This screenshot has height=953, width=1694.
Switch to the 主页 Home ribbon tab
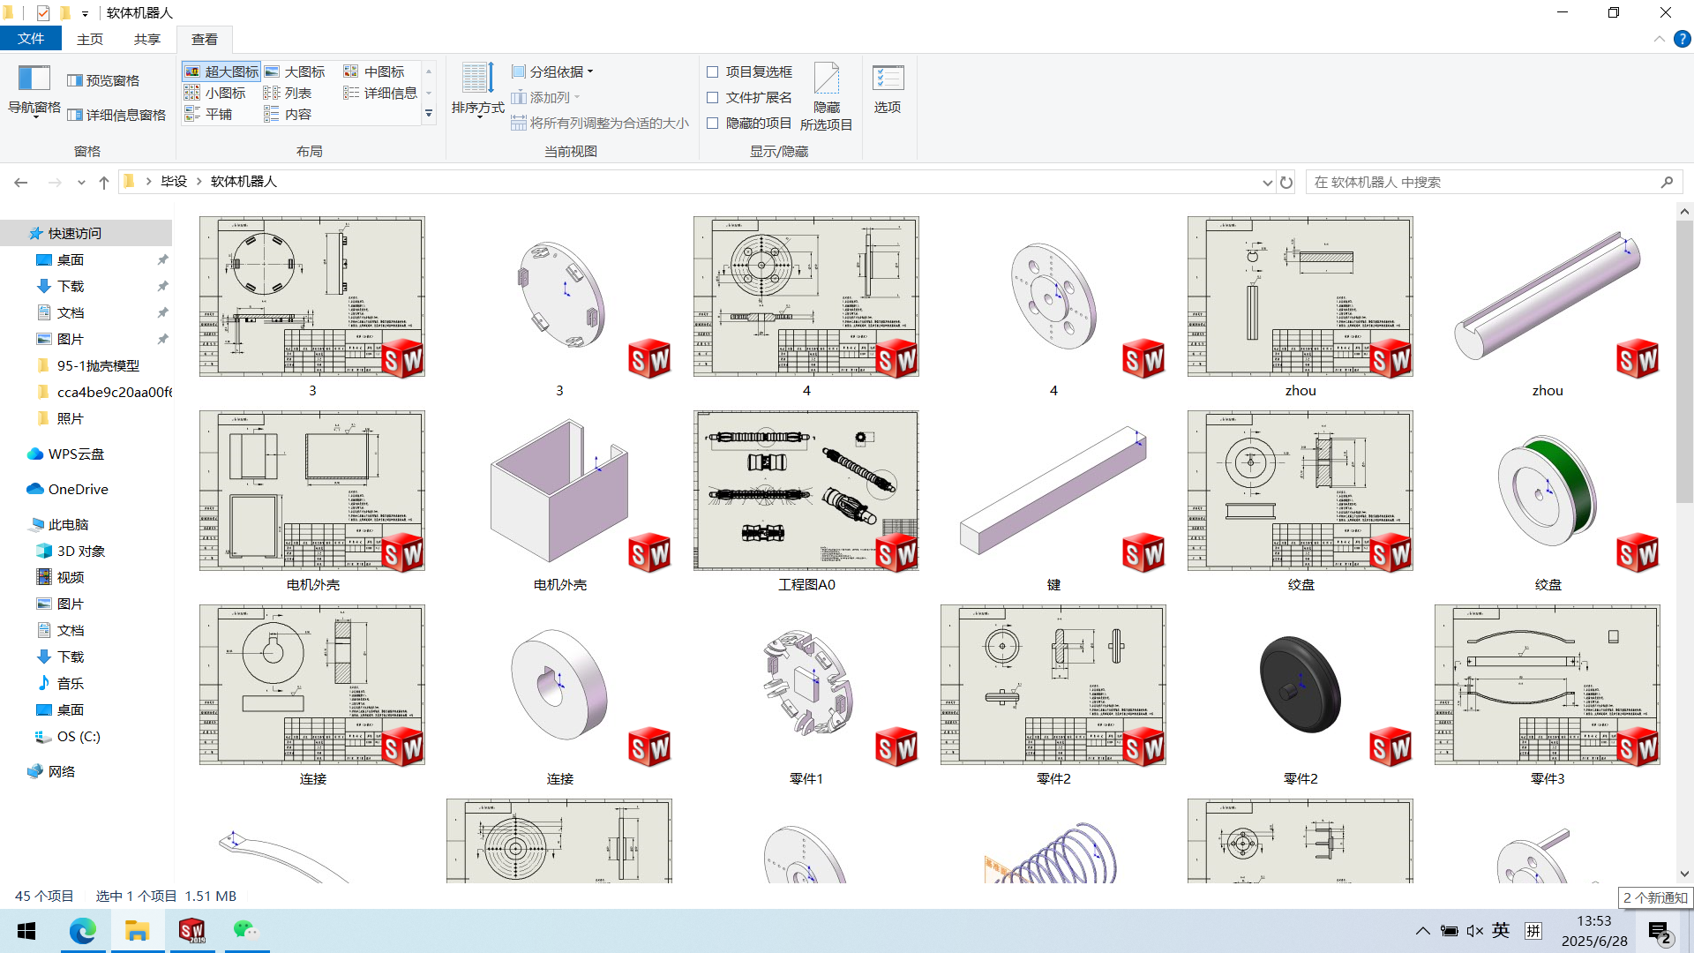[x=89, y=39]
